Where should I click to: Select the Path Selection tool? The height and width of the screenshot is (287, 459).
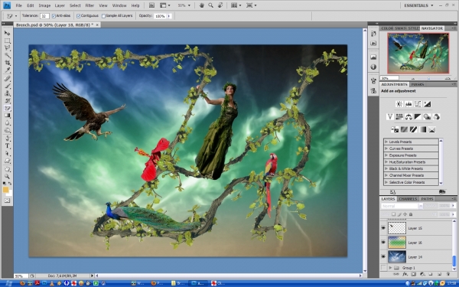pyautogui.click(x=8, y=154)
